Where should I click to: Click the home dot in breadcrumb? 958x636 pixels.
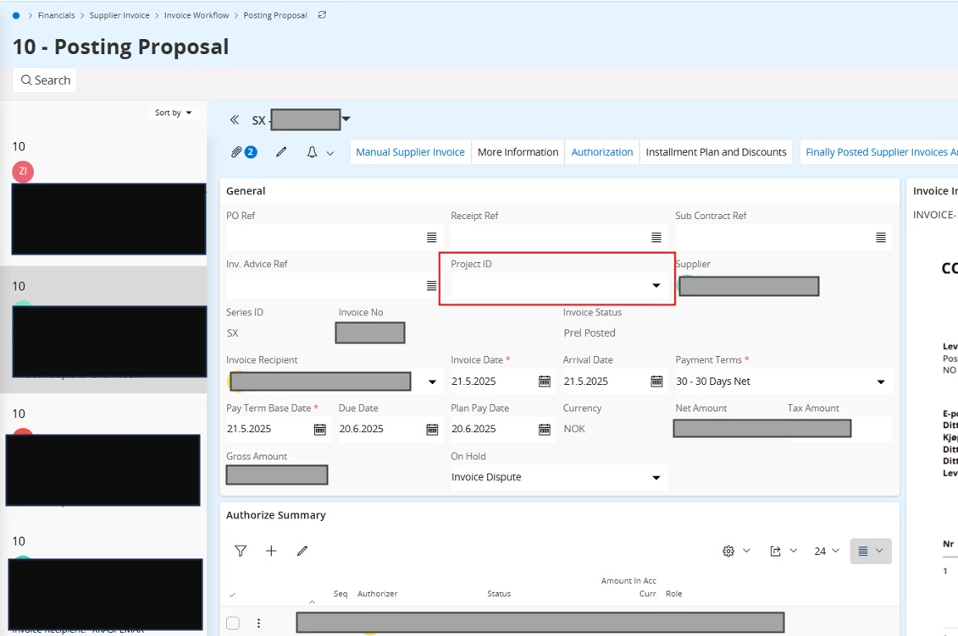tap(16, 15)
